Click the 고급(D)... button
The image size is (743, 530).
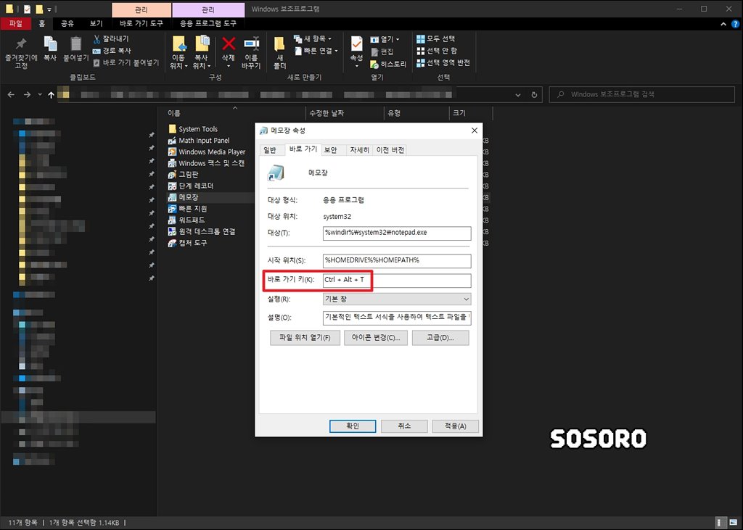(440, 338)
